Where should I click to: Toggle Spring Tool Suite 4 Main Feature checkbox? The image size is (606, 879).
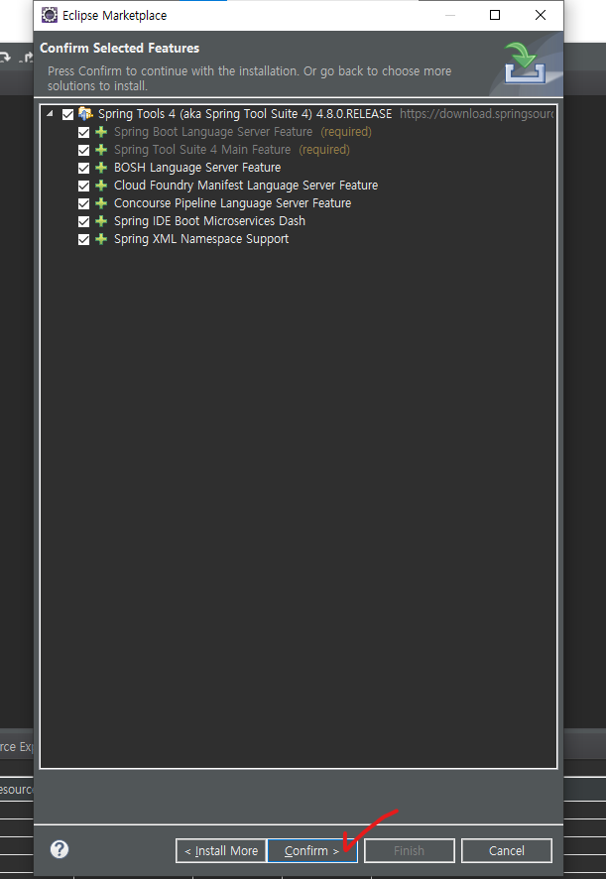coord(83,150)
